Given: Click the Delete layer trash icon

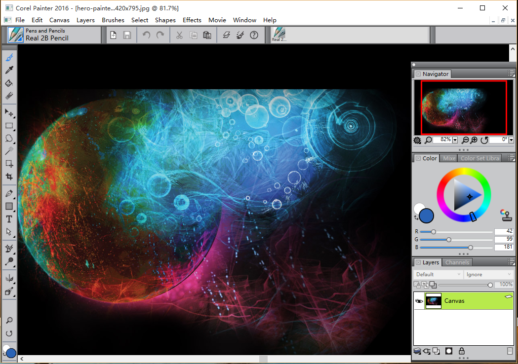Looking at the screenshot, I should pos(510,351).
